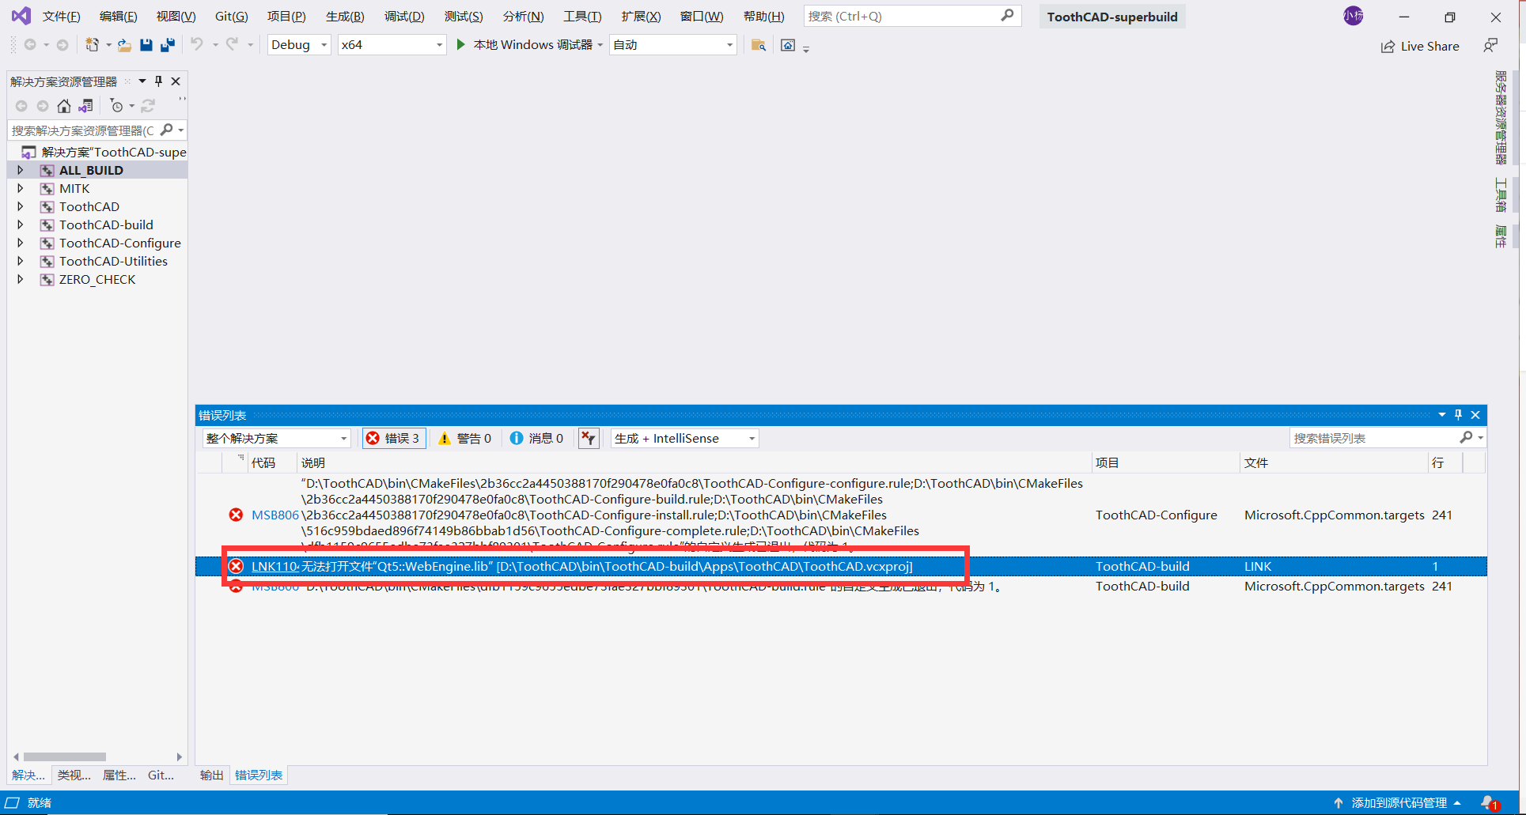Open the 调试(D) debug menu
The height and width of the screenshot is (815, 1526).
coord(404,17)
